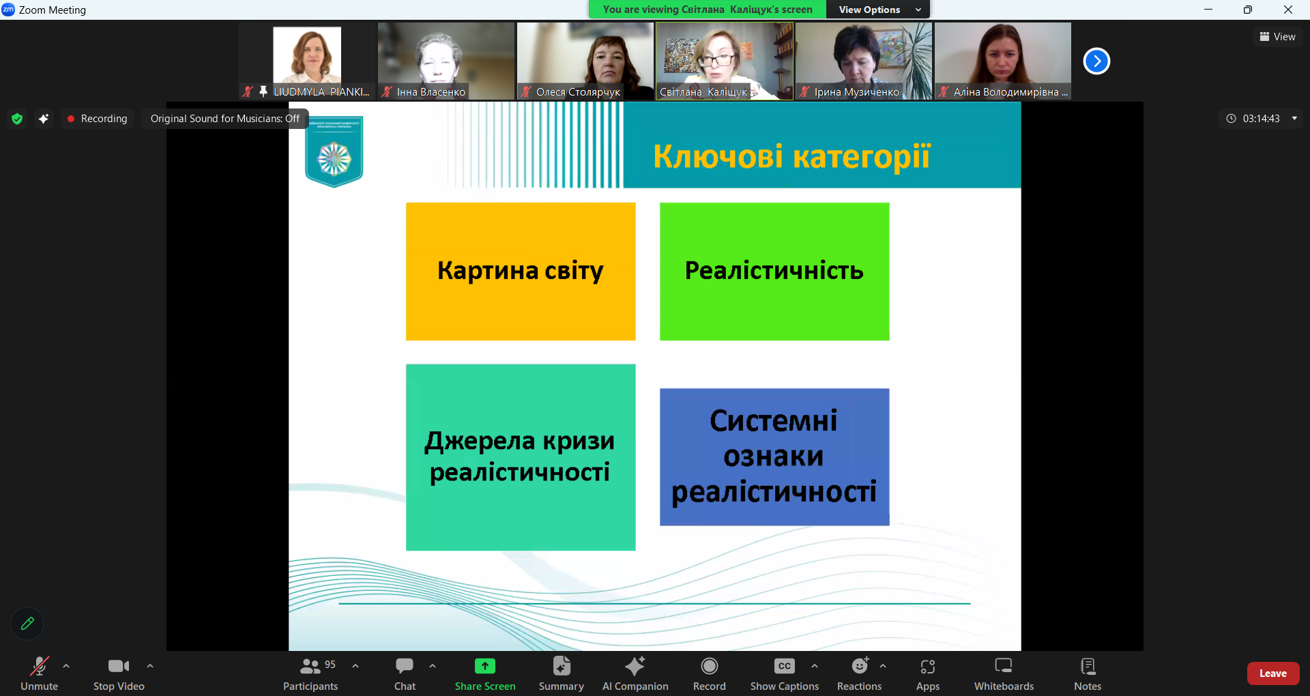1310x696 pixels.
Task: Expand audio options arrow next to Unmute
Action: tap(66, 666)
